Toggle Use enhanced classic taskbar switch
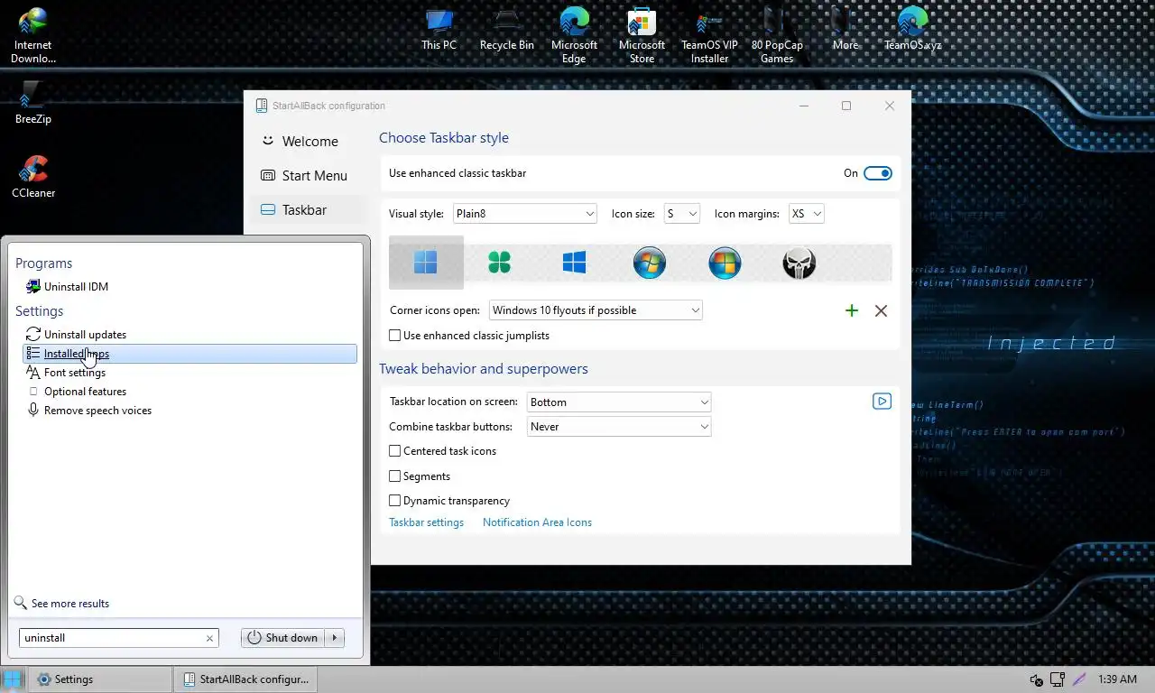The height and width of the screenshot is (693, 1155). (877, 173)
